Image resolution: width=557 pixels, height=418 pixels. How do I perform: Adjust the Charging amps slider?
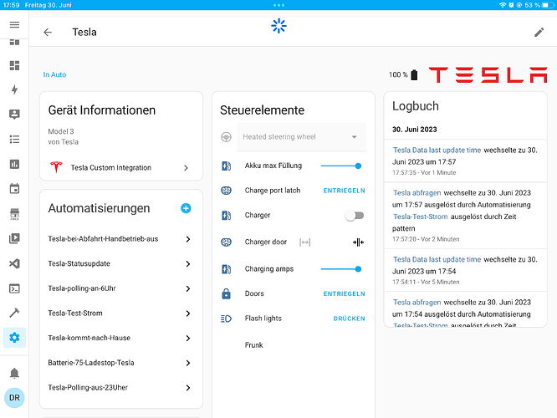pos(341,269)
